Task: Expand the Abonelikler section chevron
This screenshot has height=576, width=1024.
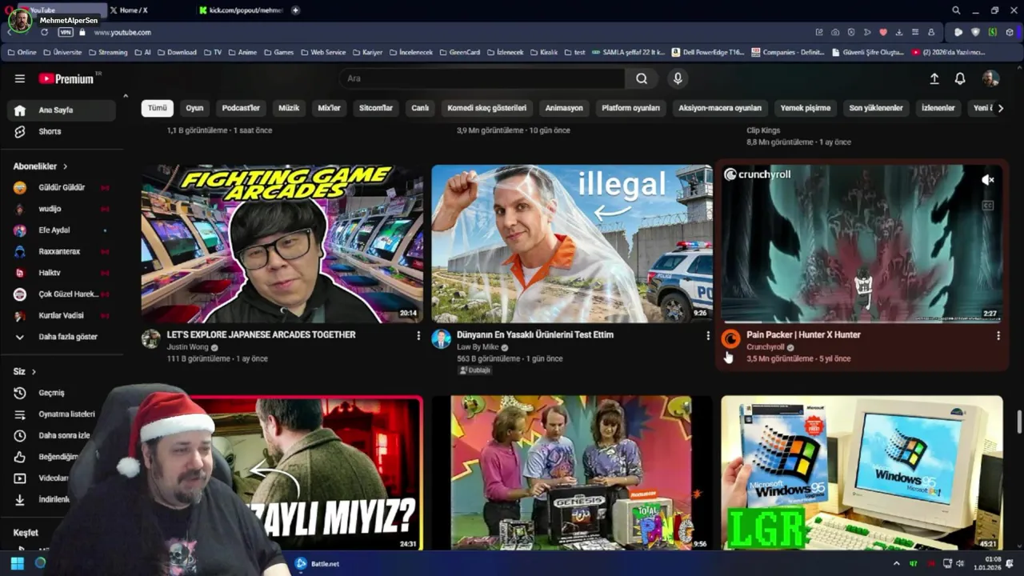Action: click(x=65, y=166)
